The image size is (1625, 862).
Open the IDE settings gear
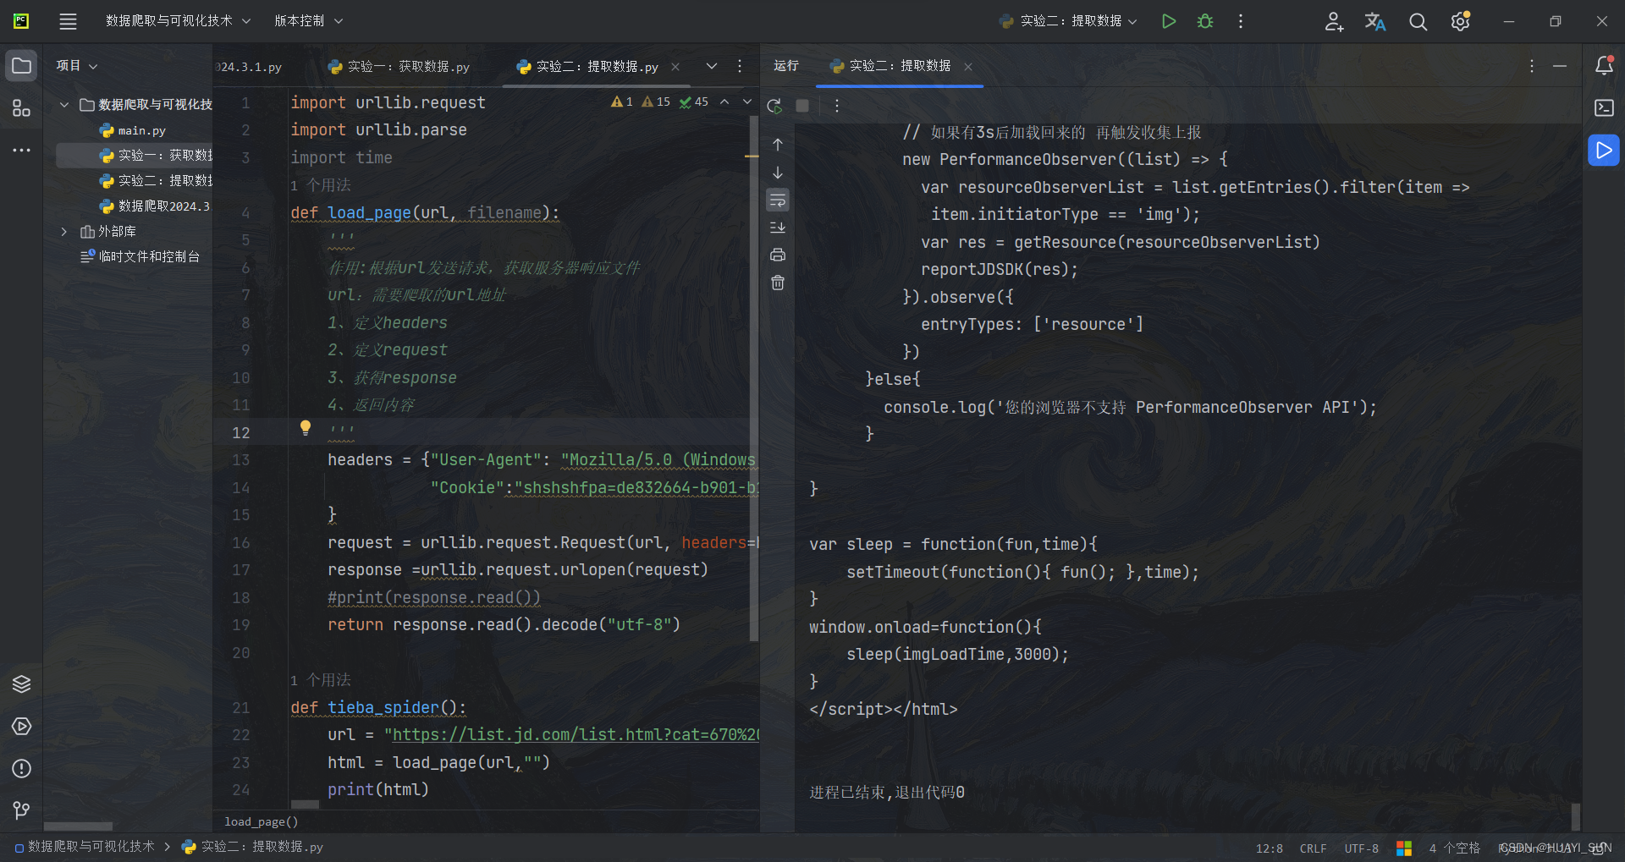tap(1460, 21)
